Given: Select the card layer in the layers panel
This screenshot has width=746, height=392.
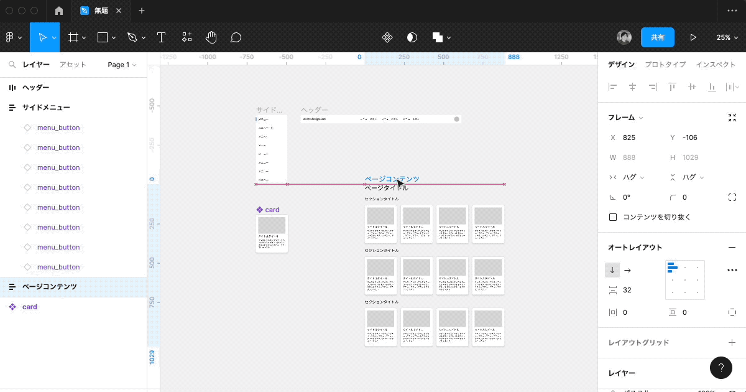Looking at the screenshot, I should pyautogui.click(x=29, y=306).
